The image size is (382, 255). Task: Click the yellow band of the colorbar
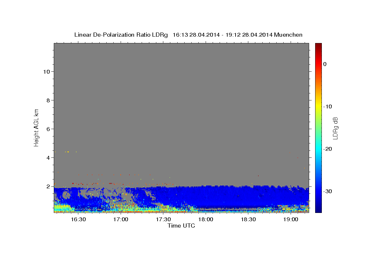click(318, 105)
